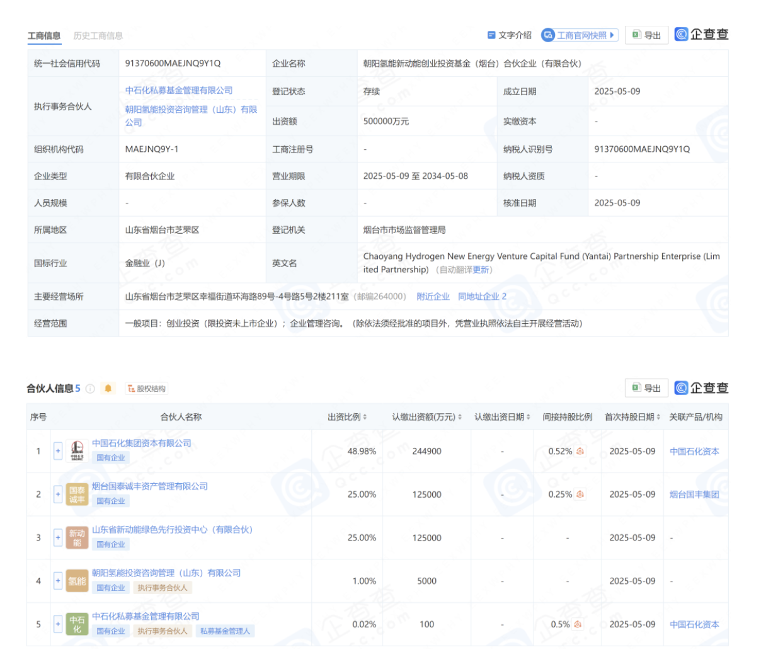Image resolution: width=766 pixels, height=669 pixels.
Task: Switch to 历史工商信息 tab
Action: [98, 36]
